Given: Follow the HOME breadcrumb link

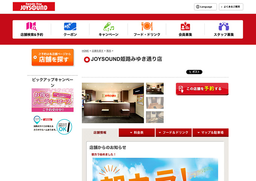Looking at the screenshot, I should 85,51.
